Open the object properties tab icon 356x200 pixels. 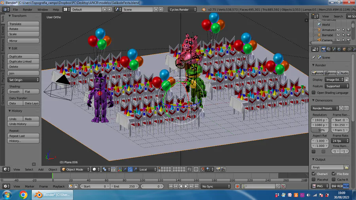point(344,49)
